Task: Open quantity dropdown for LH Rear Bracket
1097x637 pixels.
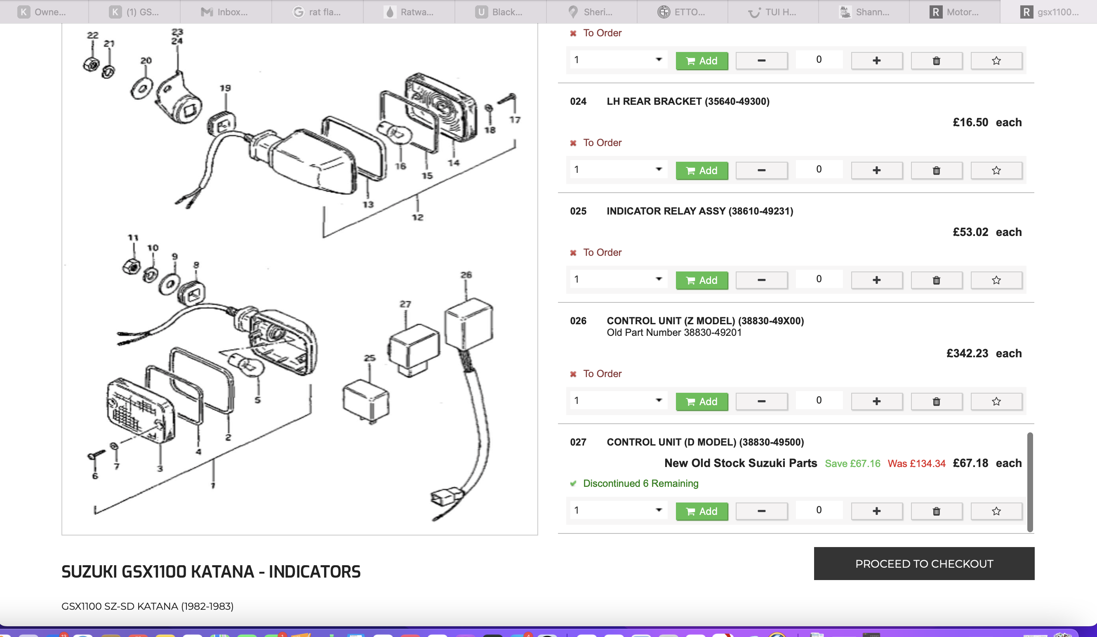Action: tap(618, 170)
